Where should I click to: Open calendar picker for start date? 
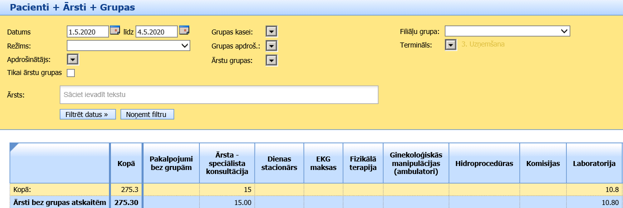coord(115,31)
